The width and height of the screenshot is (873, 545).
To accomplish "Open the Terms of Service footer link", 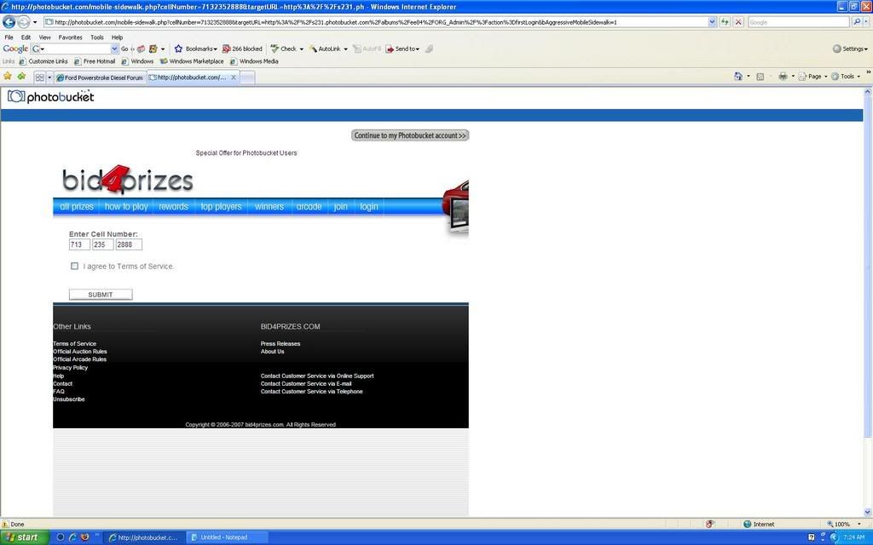I will coord(75,344).
